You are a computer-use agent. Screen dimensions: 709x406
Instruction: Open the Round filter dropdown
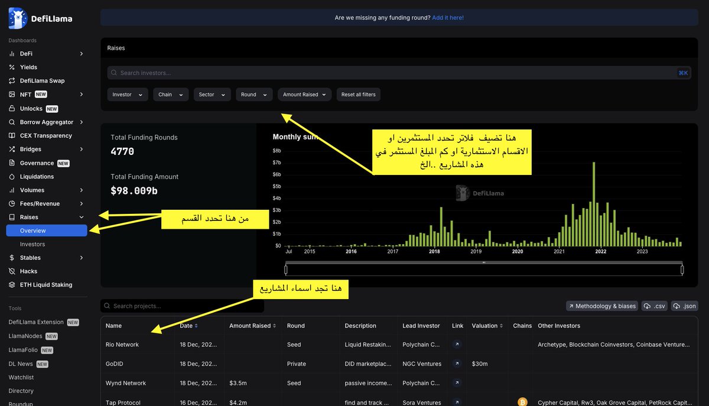click(254, 95)
